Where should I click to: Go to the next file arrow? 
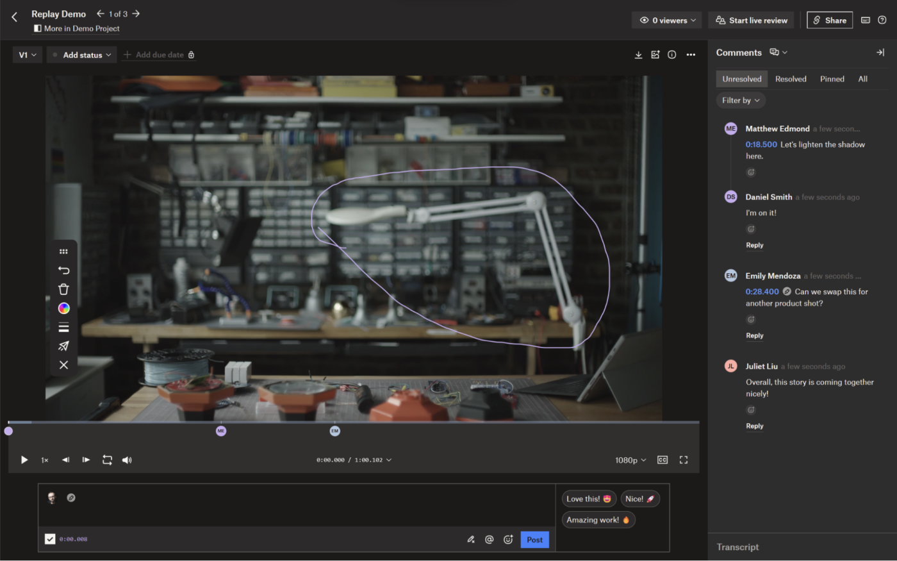coord(136,13)
